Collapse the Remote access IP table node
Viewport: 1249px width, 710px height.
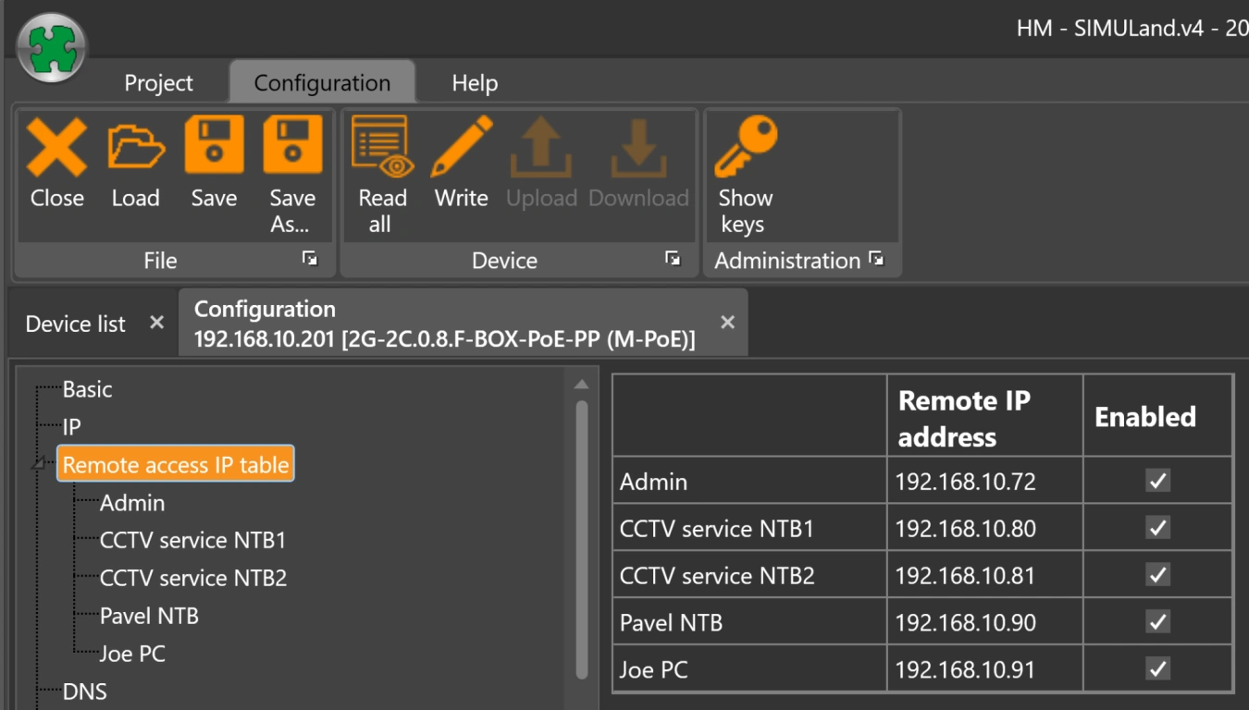(x=39, y=464)
